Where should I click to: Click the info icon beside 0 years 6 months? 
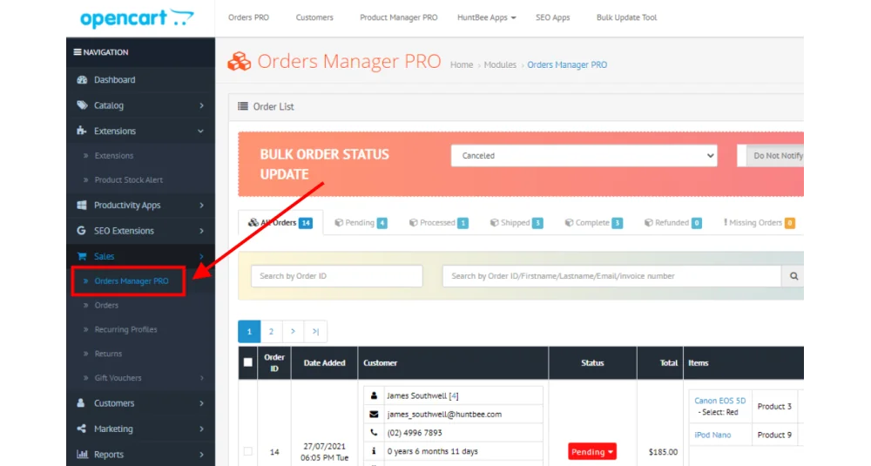point(374,451)
